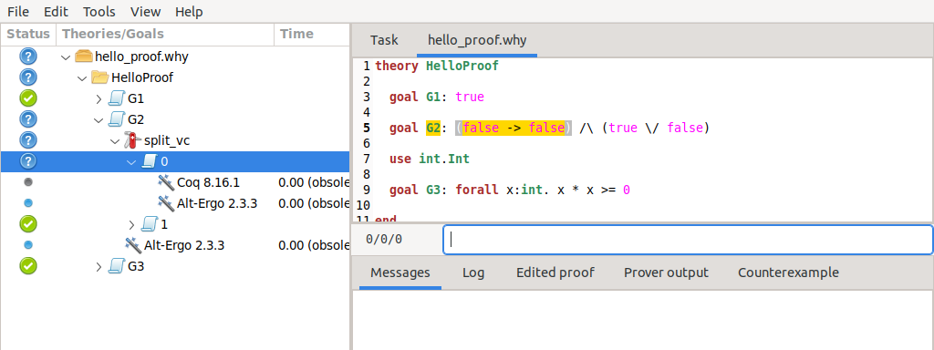Click the G1 goal document icon
This screenshot has width=934, height=350.
tap(116, 98)
